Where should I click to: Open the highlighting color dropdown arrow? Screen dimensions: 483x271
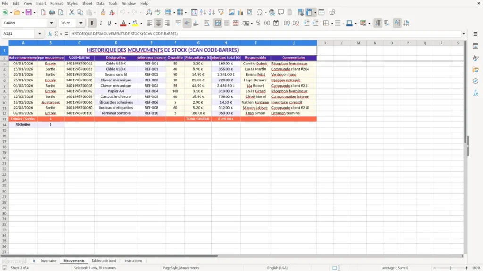(141, 24)
